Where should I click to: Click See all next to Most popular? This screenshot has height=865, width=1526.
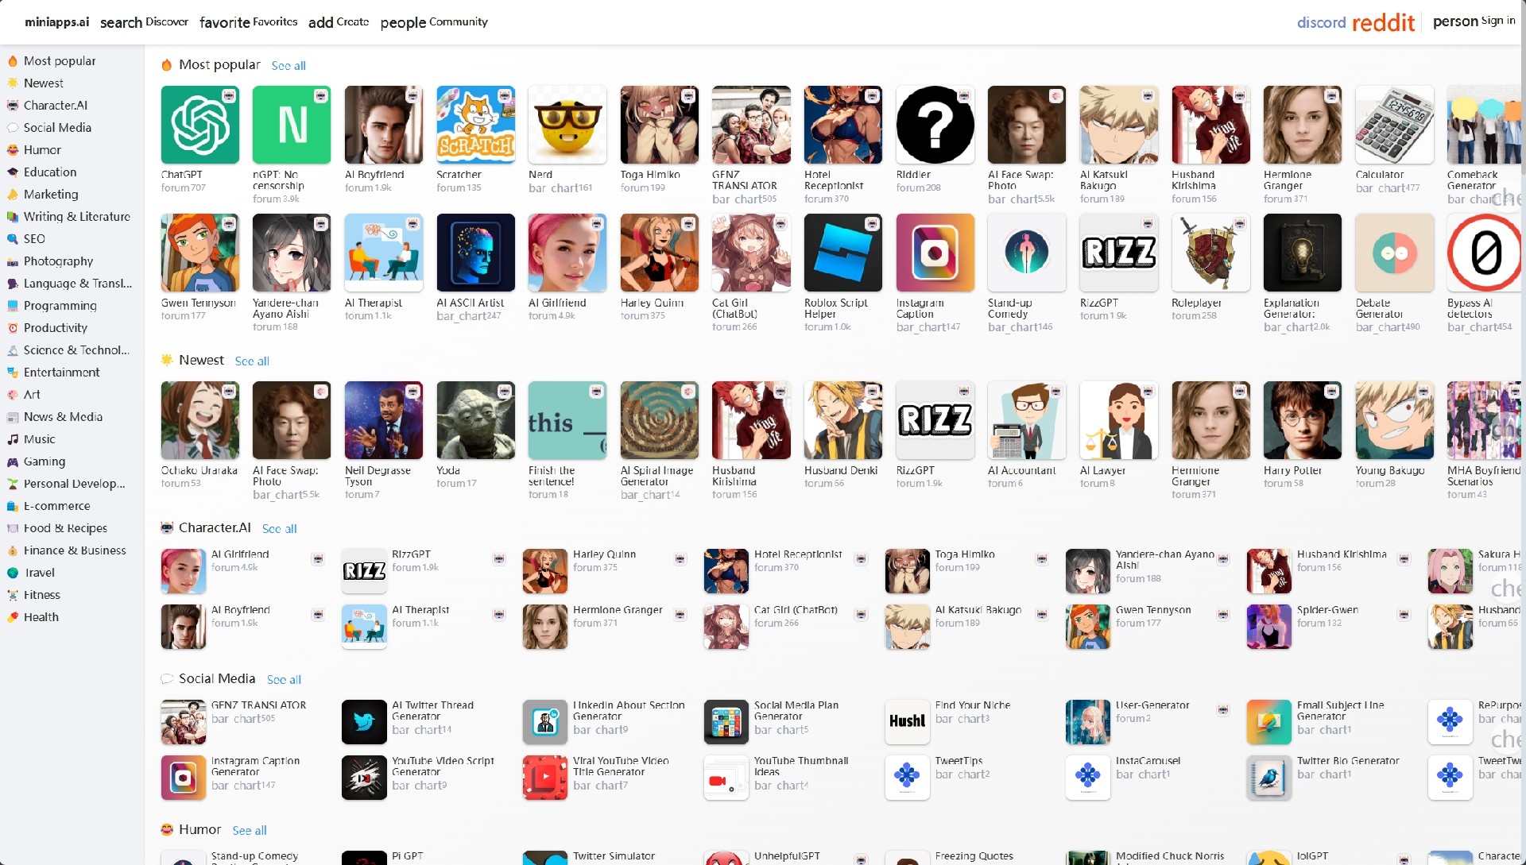click(x=289, y=66)
